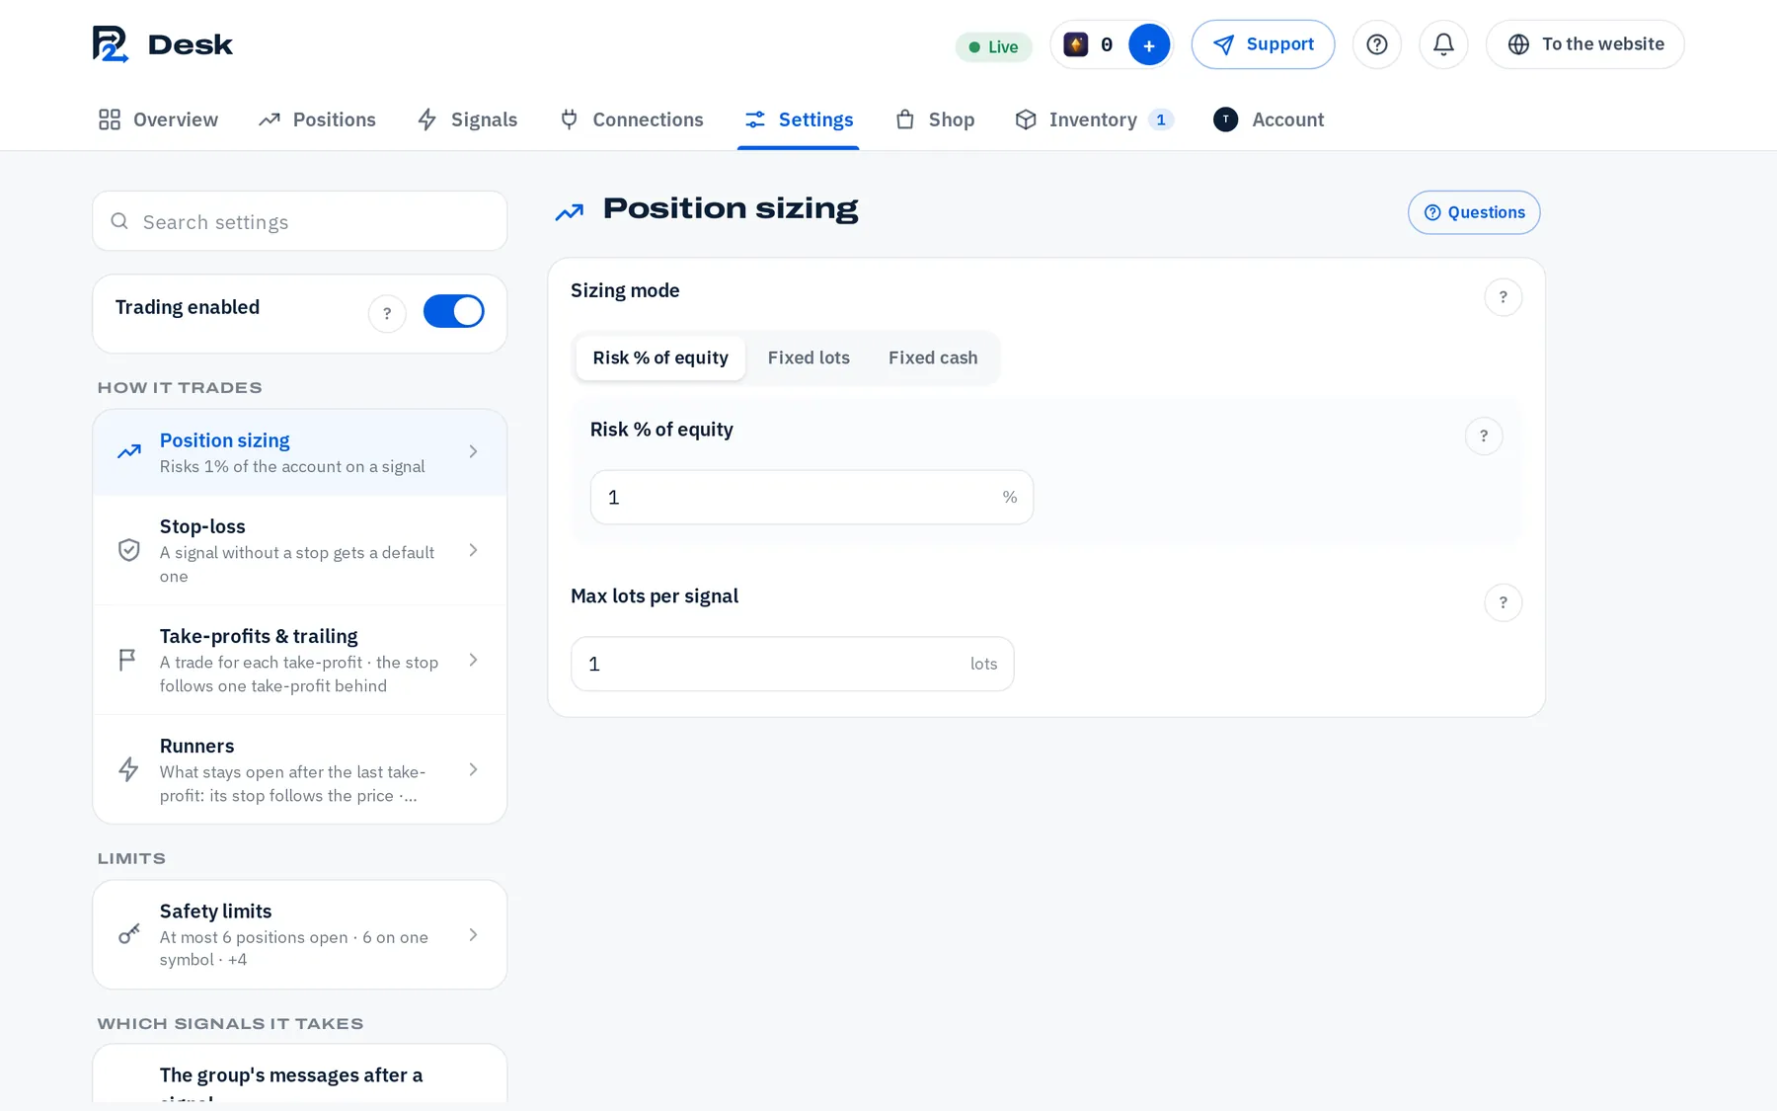Click the LIMITS section label
This screenshot has height=1111, width=1777.
(131, 859)
